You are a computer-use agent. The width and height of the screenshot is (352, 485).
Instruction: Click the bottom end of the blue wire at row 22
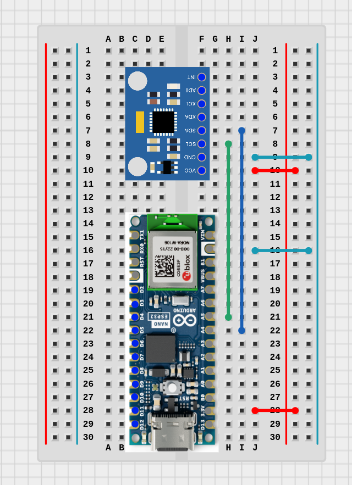click(241, 331)
